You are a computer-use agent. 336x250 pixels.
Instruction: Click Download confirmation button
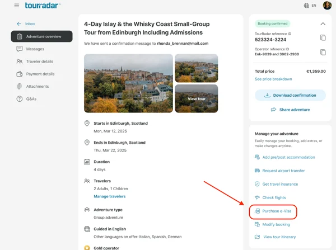coord(290,95)
